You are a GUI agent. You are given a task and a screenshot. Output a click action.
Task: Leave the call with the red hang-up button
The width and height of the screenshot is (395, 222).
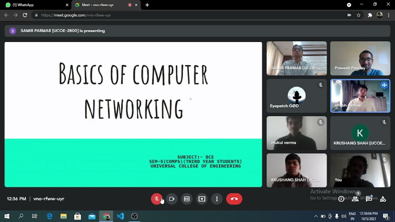click(x=234, y=199)
